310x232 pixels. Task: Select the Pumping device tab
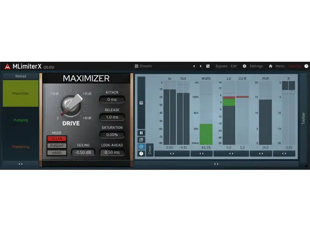tap(20, 120)
